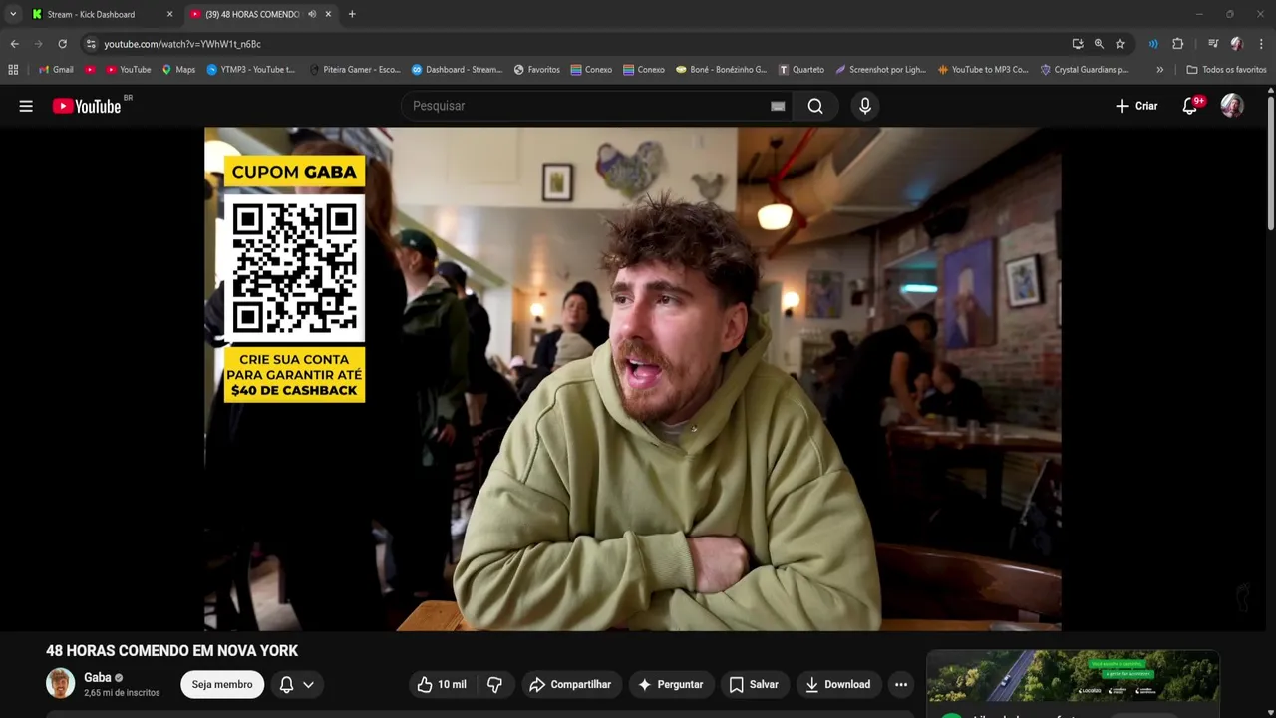Open the browser zoom magnifier in address bar
The height and width of the screenshot is (718, 1276).
click(x=1099, y=44)
